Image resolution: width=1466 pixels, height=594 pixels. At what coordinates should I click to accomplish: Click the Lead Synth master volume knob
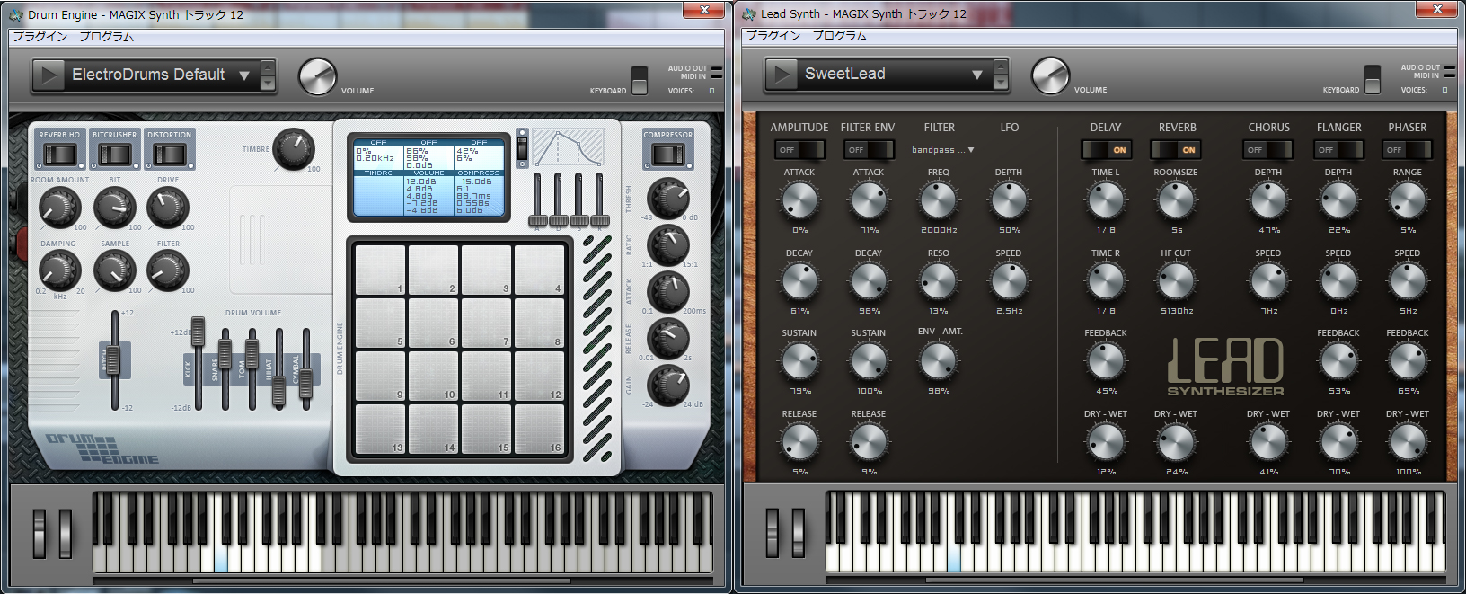click(x=1050, y=76)
